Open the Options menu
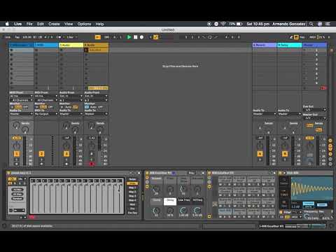Screen dimensions: 336x252 pyautogui.click(x=84, y=24)
